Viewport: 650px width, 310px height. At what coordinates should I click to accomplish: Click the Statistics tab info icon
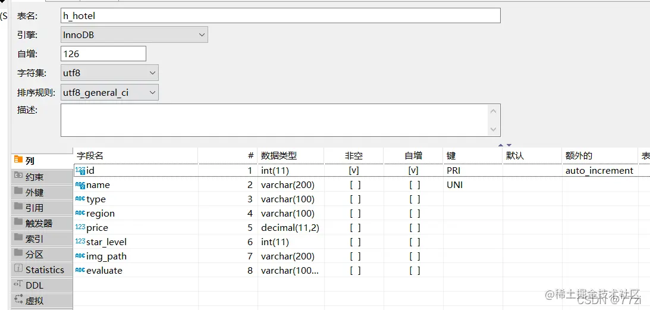pyautogui.click(x=18, y=268)
